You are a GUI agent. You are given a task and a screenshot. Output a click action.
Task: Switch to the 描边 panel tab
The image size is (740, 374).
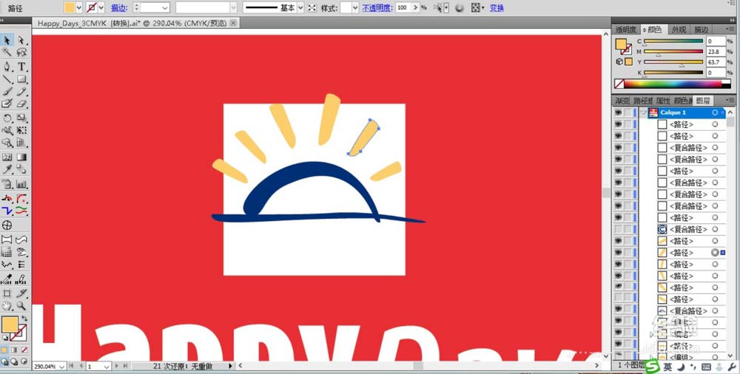pos(702,30)
